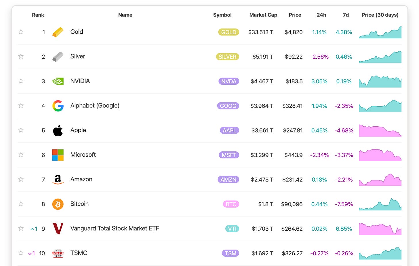This screenshot has width=419, height=266.
Task: Sort the table by Market Cap
Action: [x=263, y=15]
